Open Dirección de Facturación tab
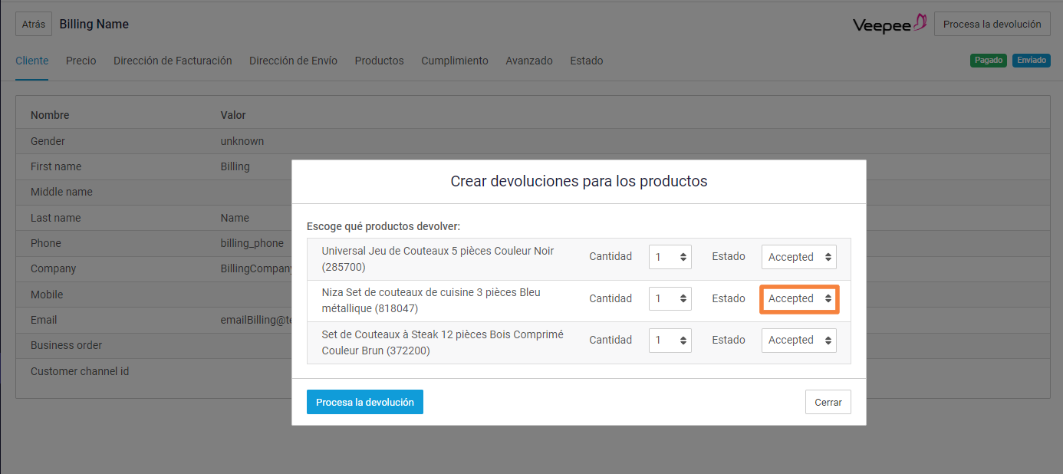Viewport: 1063px width, 474px height. pos(173,61)
